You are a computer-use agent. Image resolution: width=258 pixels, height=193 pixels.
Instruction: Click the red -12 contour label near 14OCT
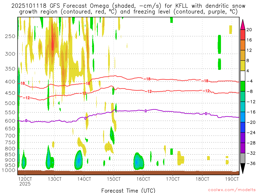coord(83,93)
